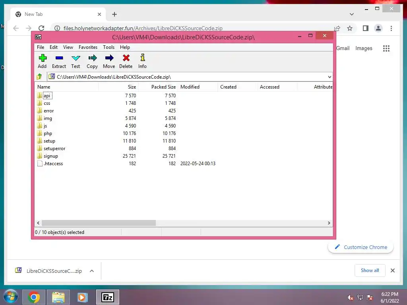Select the php folder icon
This screenshot has height=305, width=407.
(x=39, y=133)
